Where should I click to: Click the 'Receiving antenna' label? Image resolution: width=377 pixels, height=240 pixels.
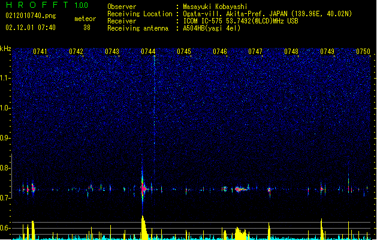[138, 28]
